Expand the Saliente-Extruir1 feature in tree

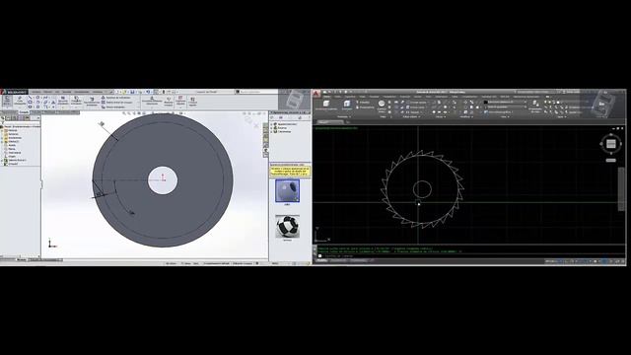[x=2, y=160]
